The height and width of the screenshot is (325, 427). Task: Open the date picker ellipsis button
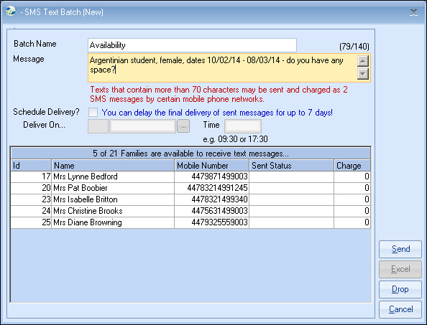pos(183,126)
